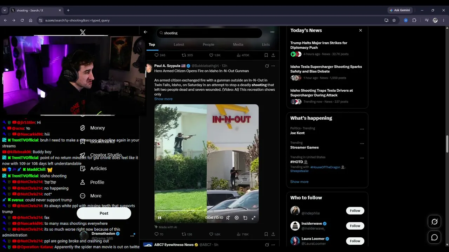The image size is (449, 252).
Task: Go back using the browser back arrow
Action: click(x=5, y=20)
